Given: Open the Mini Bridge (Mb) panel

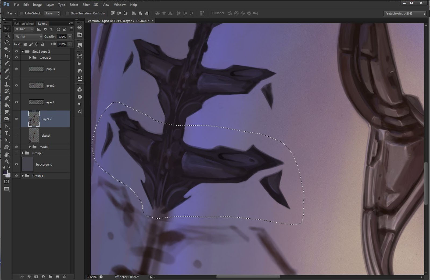Looking at the screenshot, I should [80, 35].
